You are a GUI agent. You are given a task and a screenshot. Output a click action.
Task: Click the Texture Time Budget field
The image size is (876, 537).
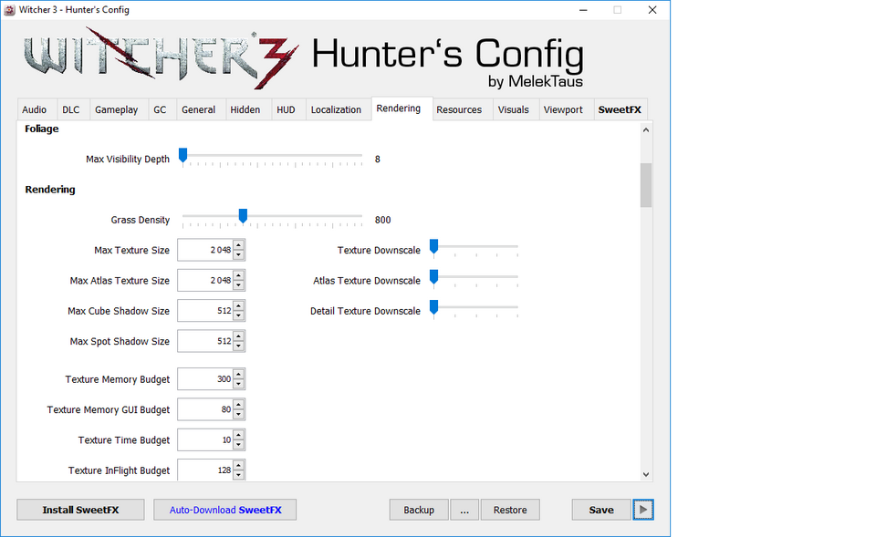point(205,439)
